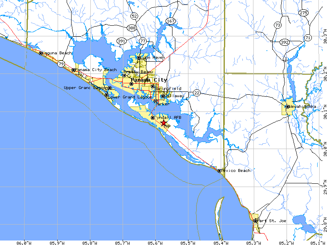Click the "Wewahitchka" town name text
Viewport: 327px width, 245px height.
click(x=302, y=107)
